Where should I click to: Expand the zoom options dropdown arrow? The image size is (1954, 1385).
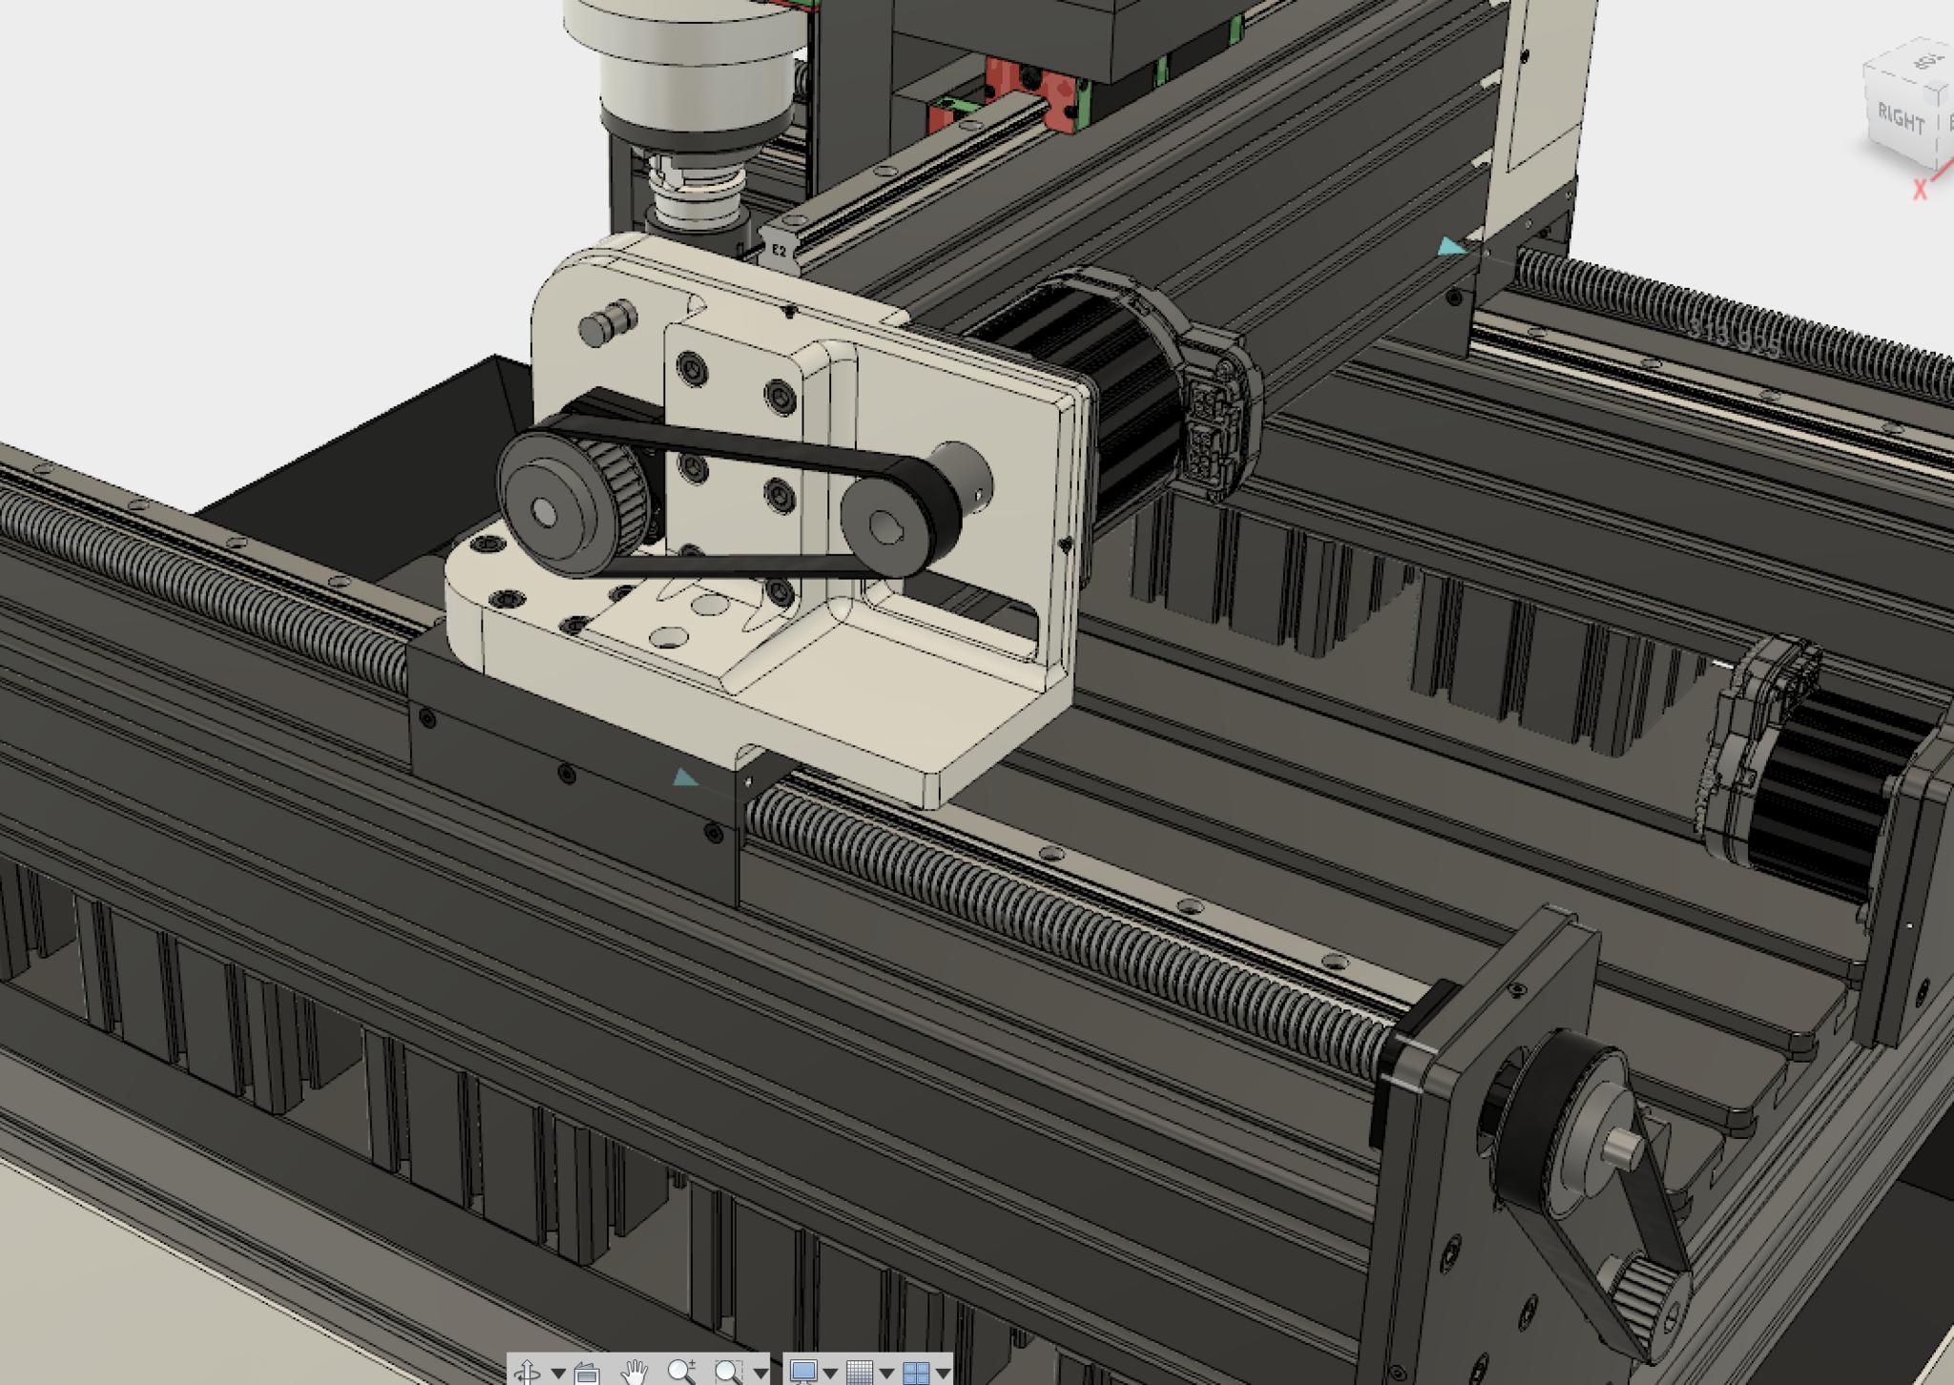tap(759, 1373)
